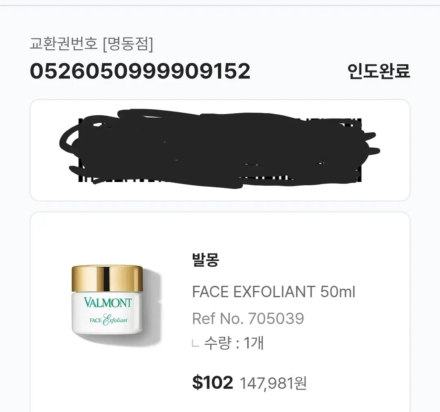Tap the 교환권번호 [명동점] heading
This screenshot has width=440, height=412.
pyautogui.click(x=92, y=44)
